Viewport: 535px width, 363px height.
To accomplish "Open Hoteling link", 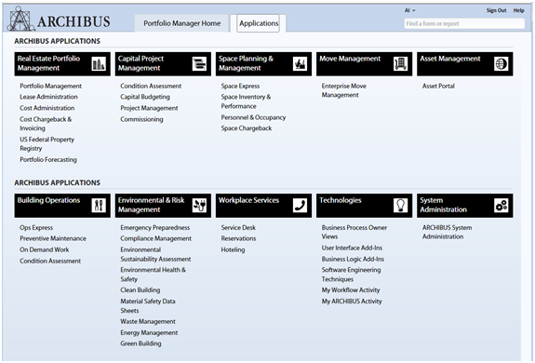I will point(233,249).
